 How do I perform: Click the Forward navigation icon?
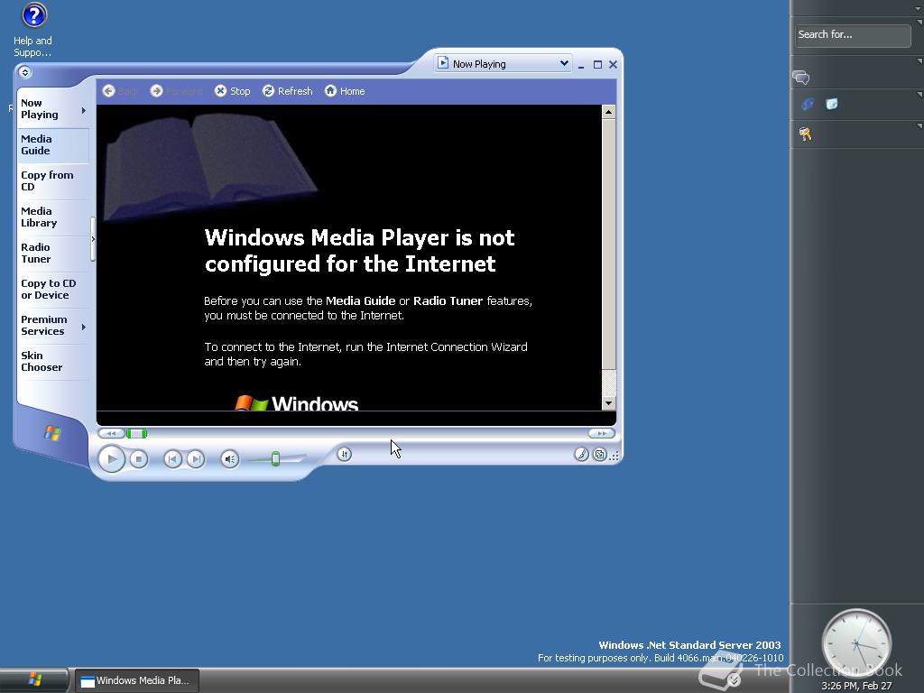(156, 91)
